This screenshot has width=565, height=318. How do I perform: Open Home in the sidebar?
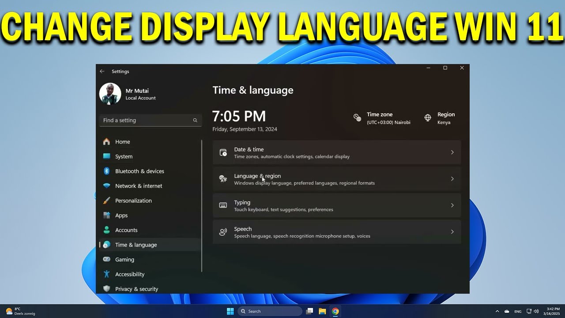150,142
